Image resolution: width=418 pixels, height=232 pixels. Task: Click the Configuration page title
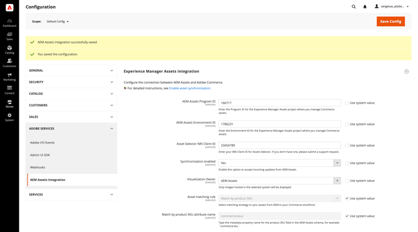click(x=41, y=7)
